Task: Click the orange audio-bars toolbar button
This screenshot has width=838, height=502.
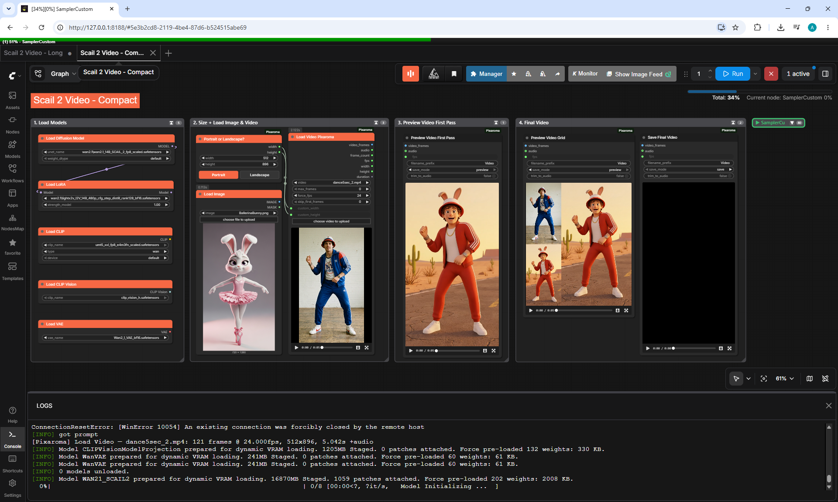Action: pos(411,74)
